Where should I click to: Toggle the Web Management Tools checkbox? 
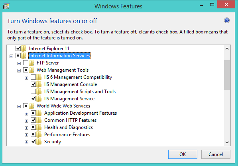[26, 70]
